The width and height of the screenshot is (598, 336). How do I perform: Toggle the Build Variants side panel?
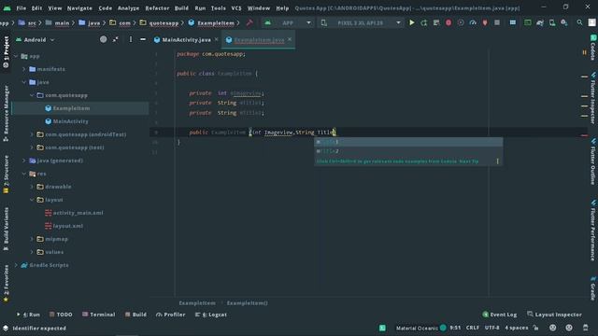point(6,229)
